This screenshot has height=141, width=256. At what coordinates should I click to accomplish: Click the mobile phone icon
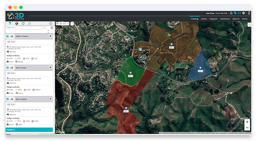[x=249, y=13]
